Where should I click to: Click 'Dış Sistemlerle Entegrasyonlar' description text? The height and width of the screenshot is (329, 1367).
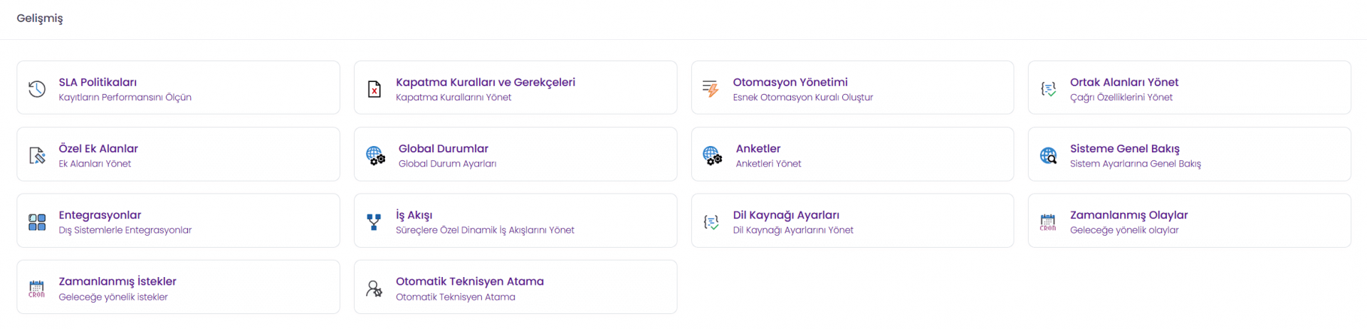[x=125, y=230]
